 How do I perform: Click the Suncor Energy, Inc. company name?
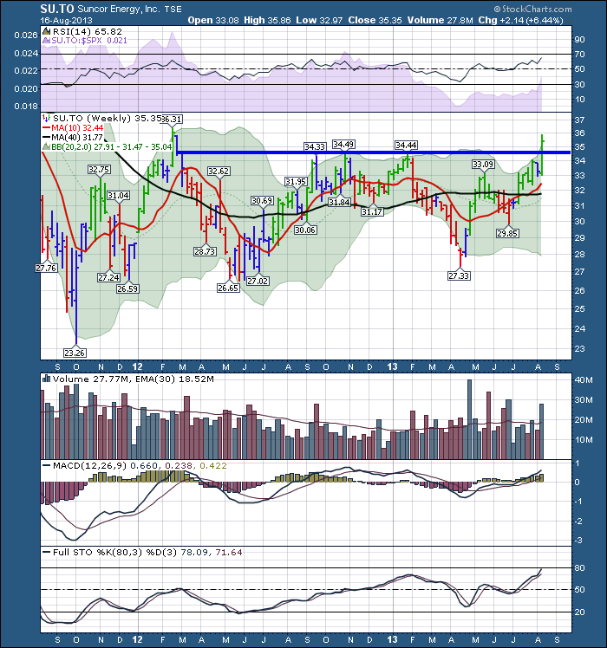coord(118,9)
